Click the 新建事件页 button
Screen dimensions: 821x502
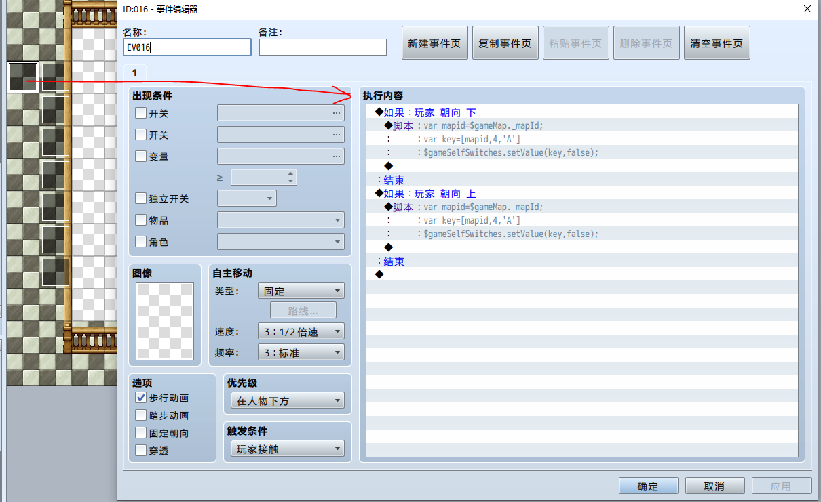click(x=435, y=43)
